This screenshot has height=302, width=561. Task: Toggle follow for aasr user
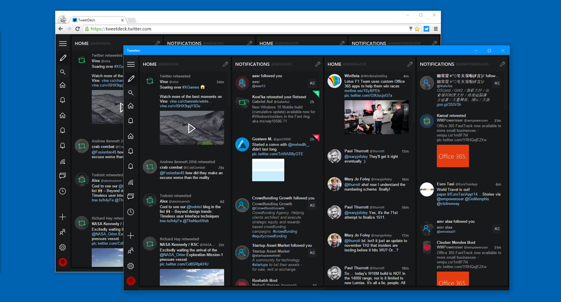point(312,83)
